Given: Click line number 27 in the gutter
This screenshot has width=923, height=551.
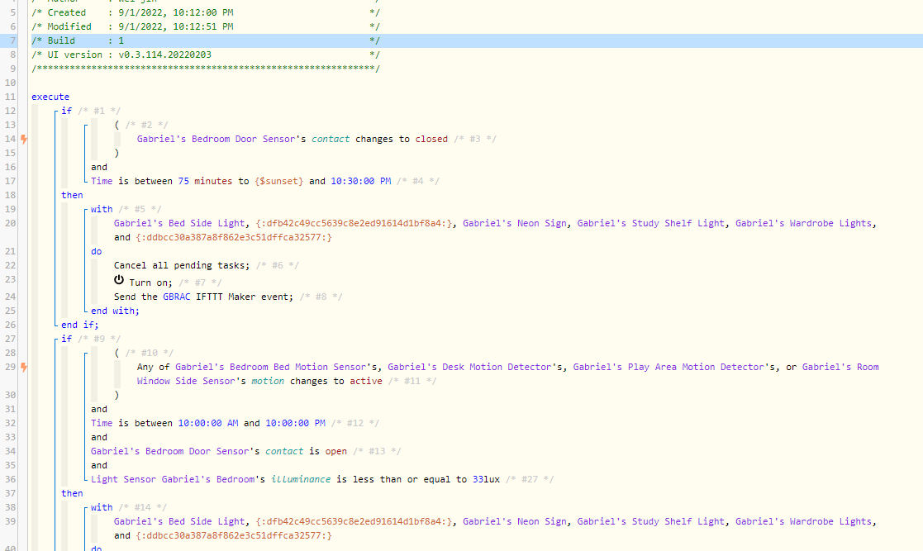Looking at the screenshot, I should (10, 339).
